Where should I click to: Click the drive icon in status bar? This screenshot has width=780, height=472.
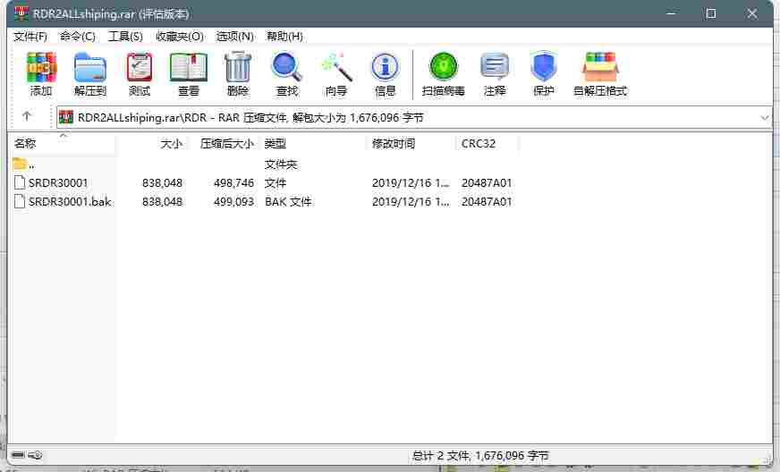tap(18, 455)
